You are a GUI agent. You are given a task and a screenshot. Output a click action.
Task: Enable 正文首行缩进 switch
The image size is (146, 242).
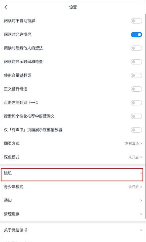click(137, 89)
